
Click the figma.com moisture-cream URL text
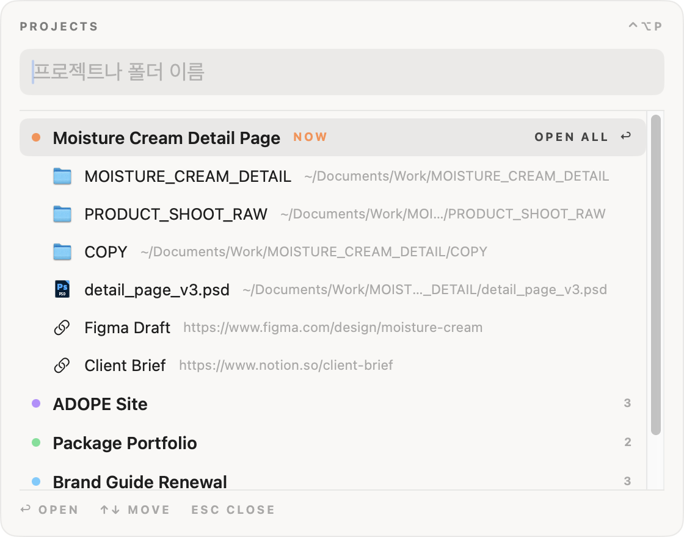pos(333,328)
